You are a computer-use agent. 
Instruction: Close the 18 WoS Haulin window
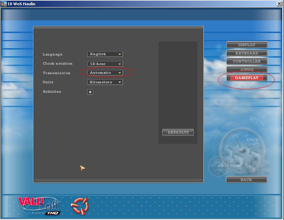click(x=279, y=4)
